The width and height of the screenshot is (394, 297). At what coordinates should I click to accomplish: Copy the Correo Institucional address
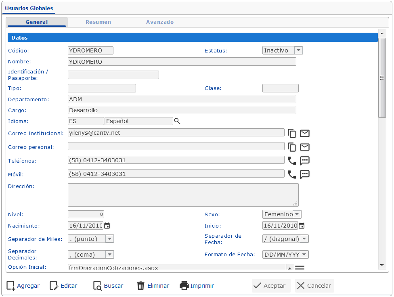[292, 134]
